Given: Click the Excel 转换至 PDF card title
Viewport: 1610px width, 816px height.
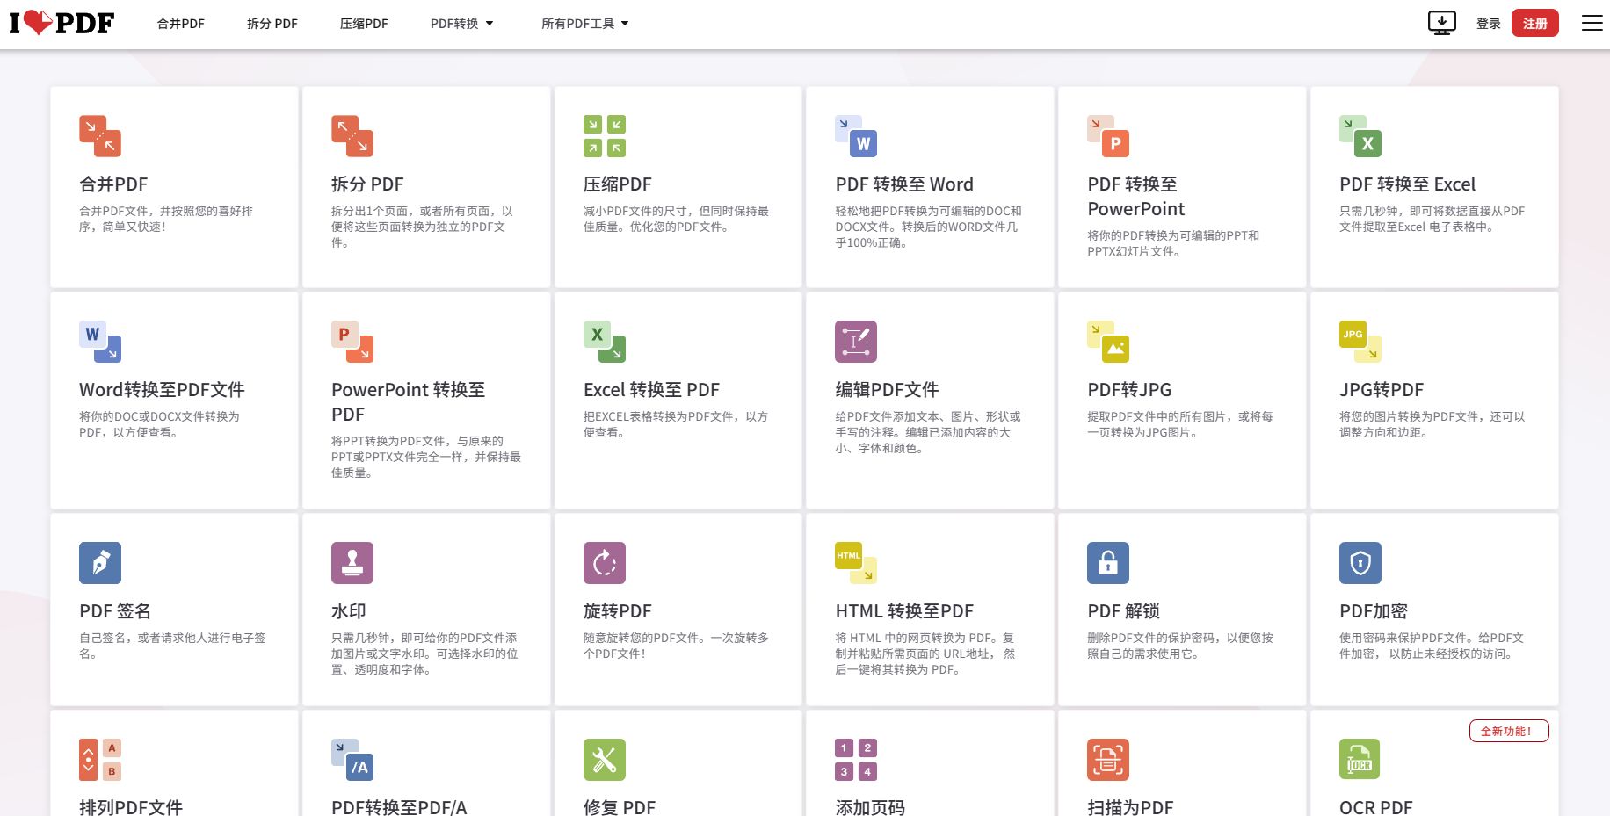Looking at the screenshot, I should tap(651, 390).
